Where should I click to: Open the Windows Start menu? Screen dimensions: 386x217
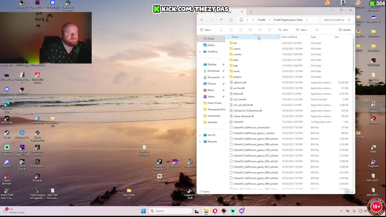[143, 211]
